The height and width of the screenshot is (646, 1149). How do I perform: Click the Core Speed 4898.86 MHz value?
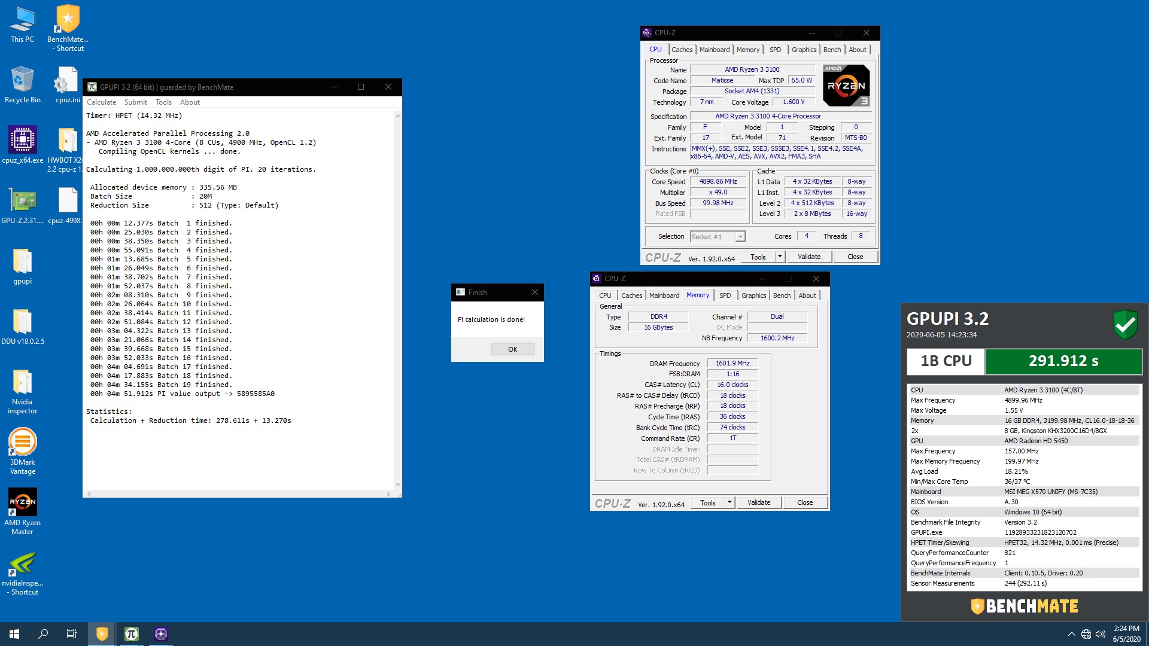pyautogui.click(x=718, y=182)
